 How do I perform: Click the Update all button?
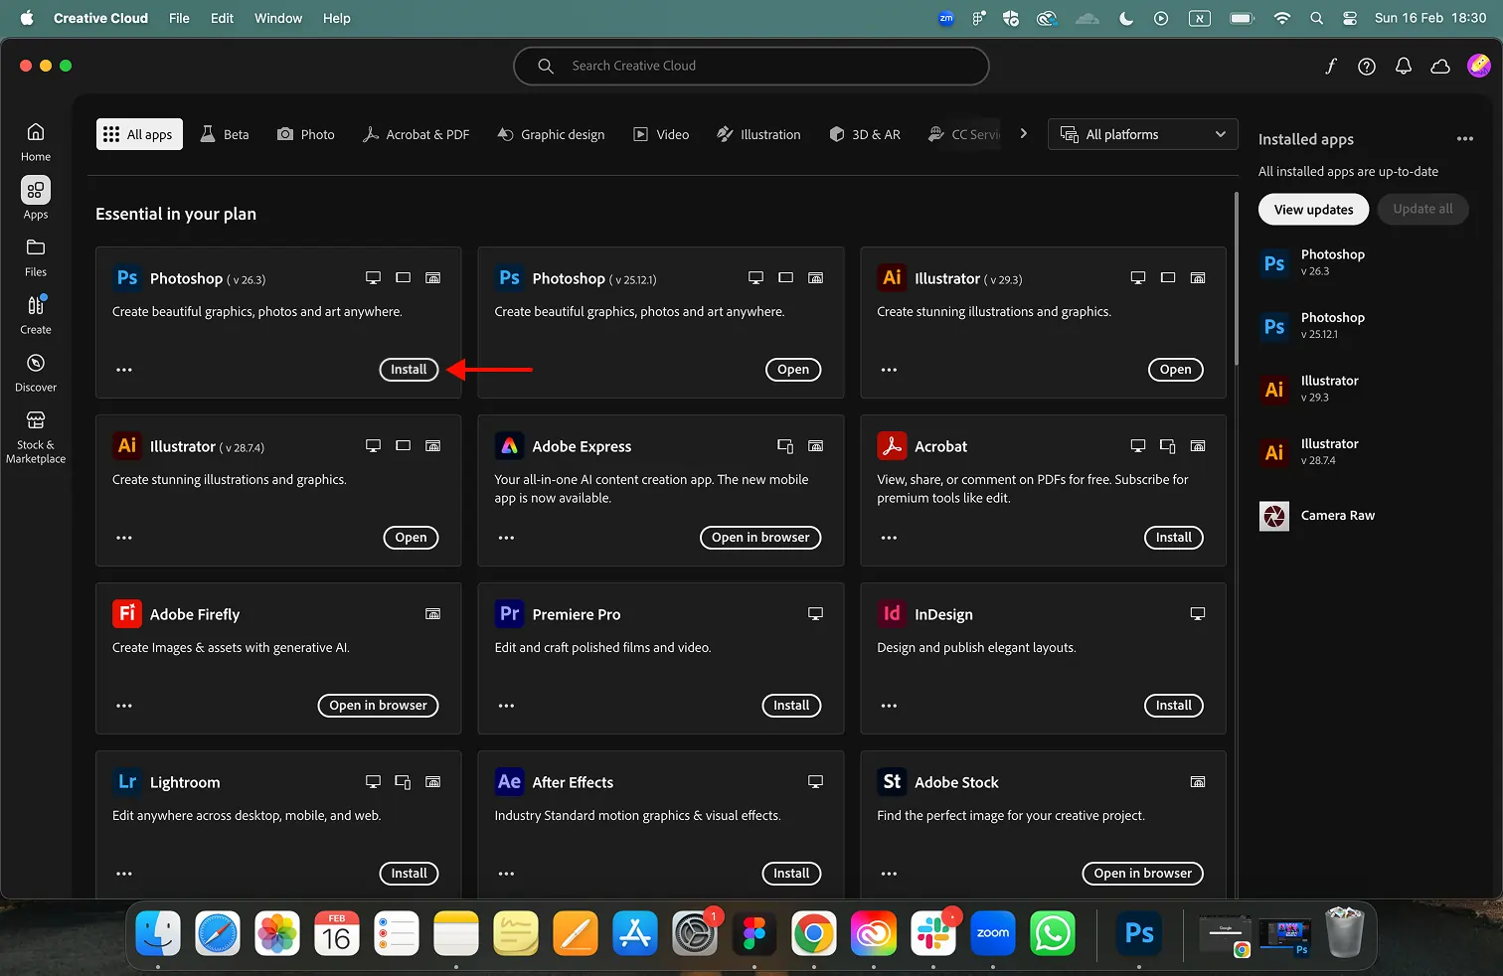1422,210
